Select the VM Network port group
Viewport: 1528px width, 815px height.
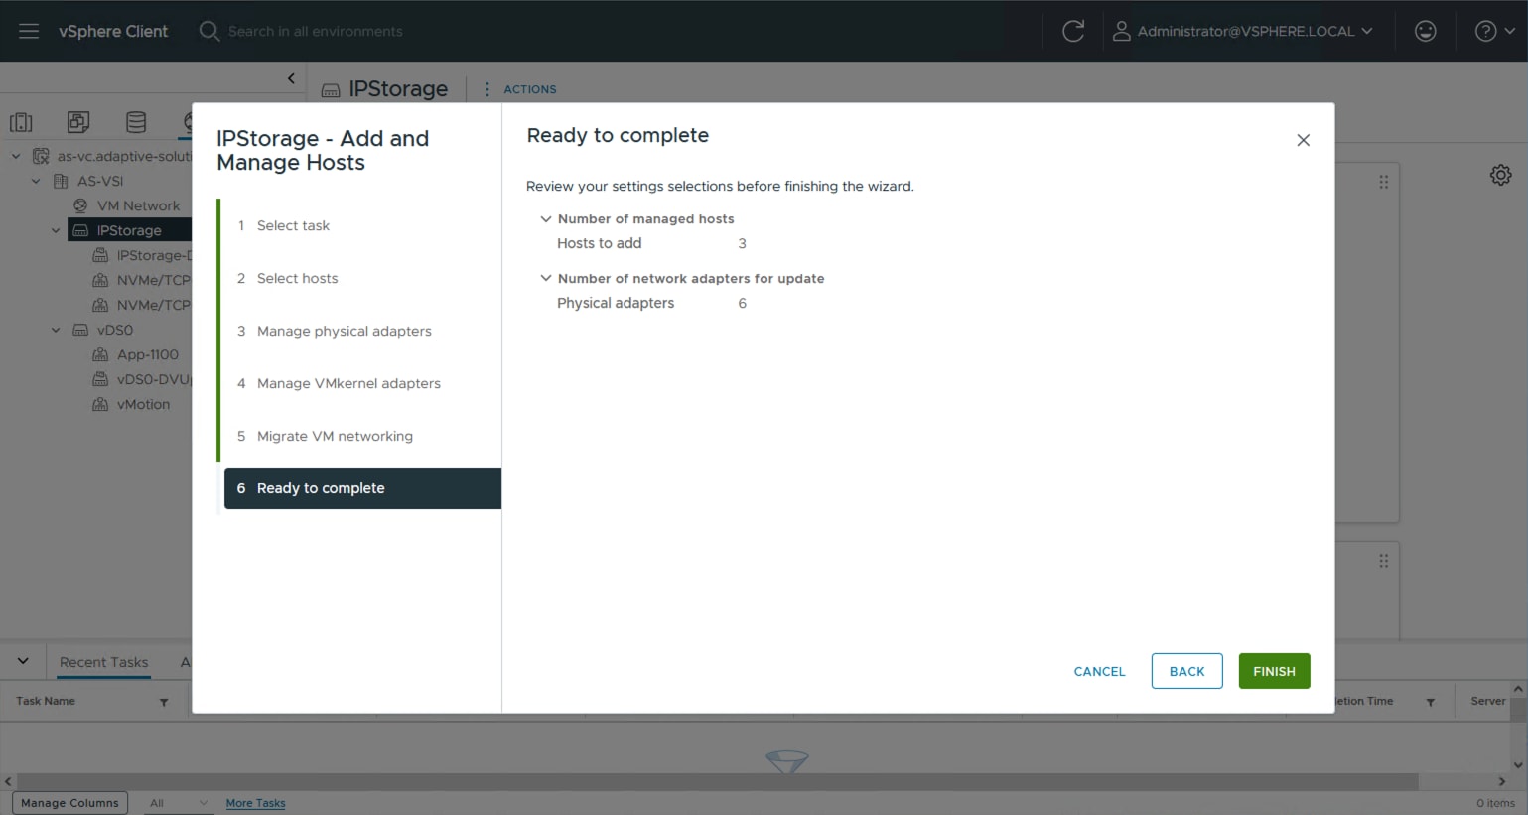139,205
